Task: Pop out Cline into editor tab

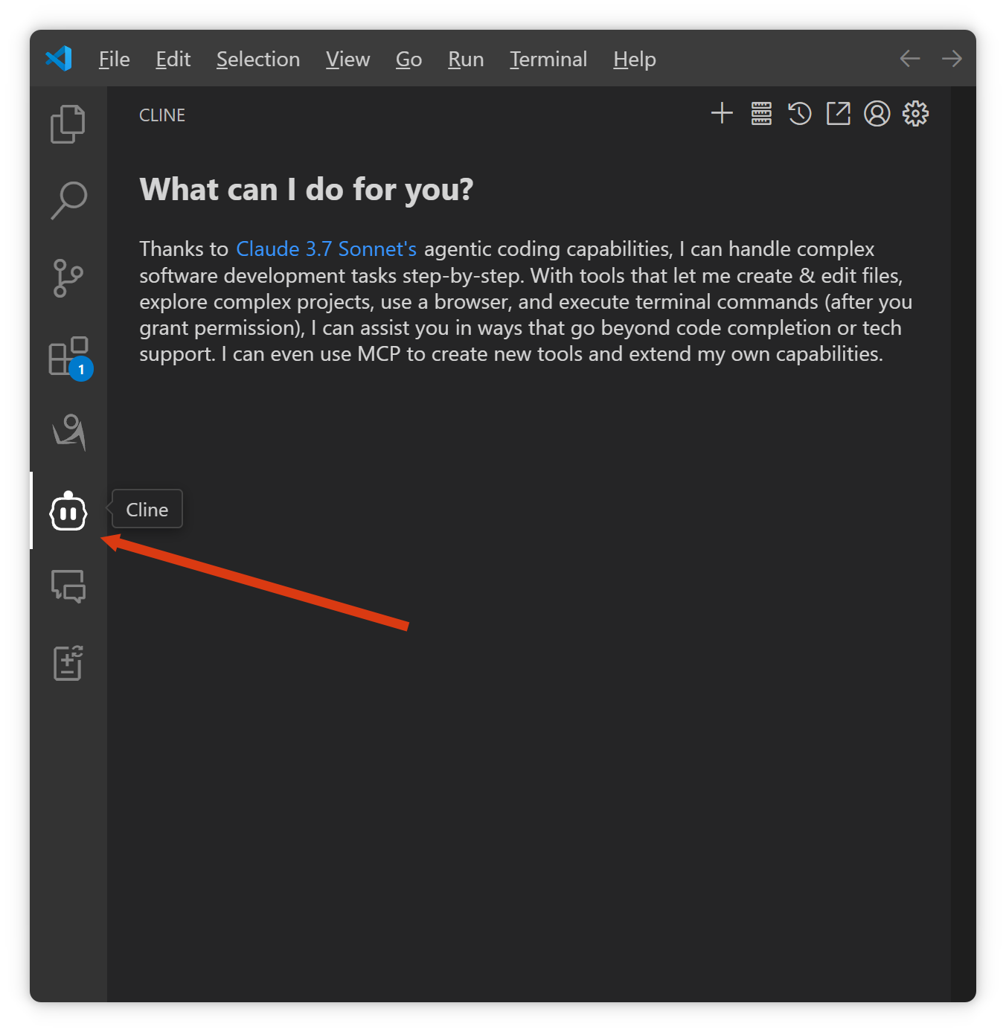Action: [x=839, y=114]
